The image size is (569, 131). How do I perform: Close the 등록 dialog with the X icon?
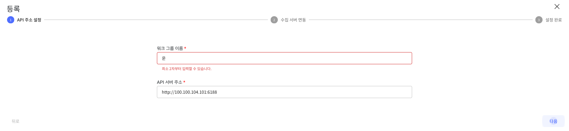tap(557, 6)
